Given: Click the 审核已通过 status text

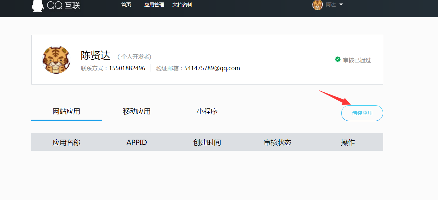Looking at the screenshot, I should [x=357, y=60].
